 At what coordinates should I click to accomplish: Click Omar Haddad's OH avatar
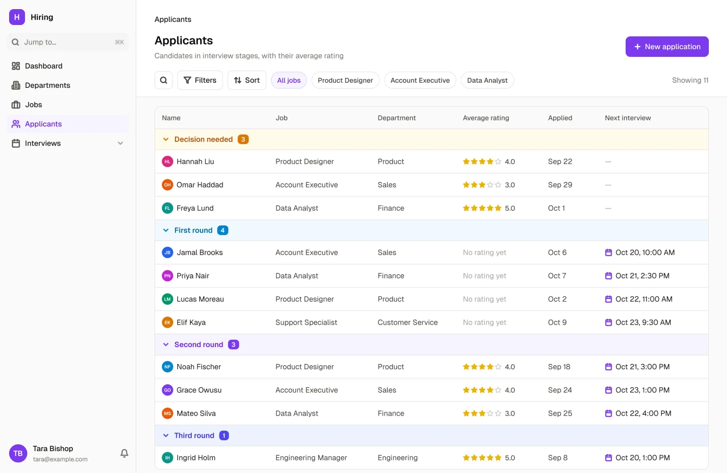(x=168, y=185)
